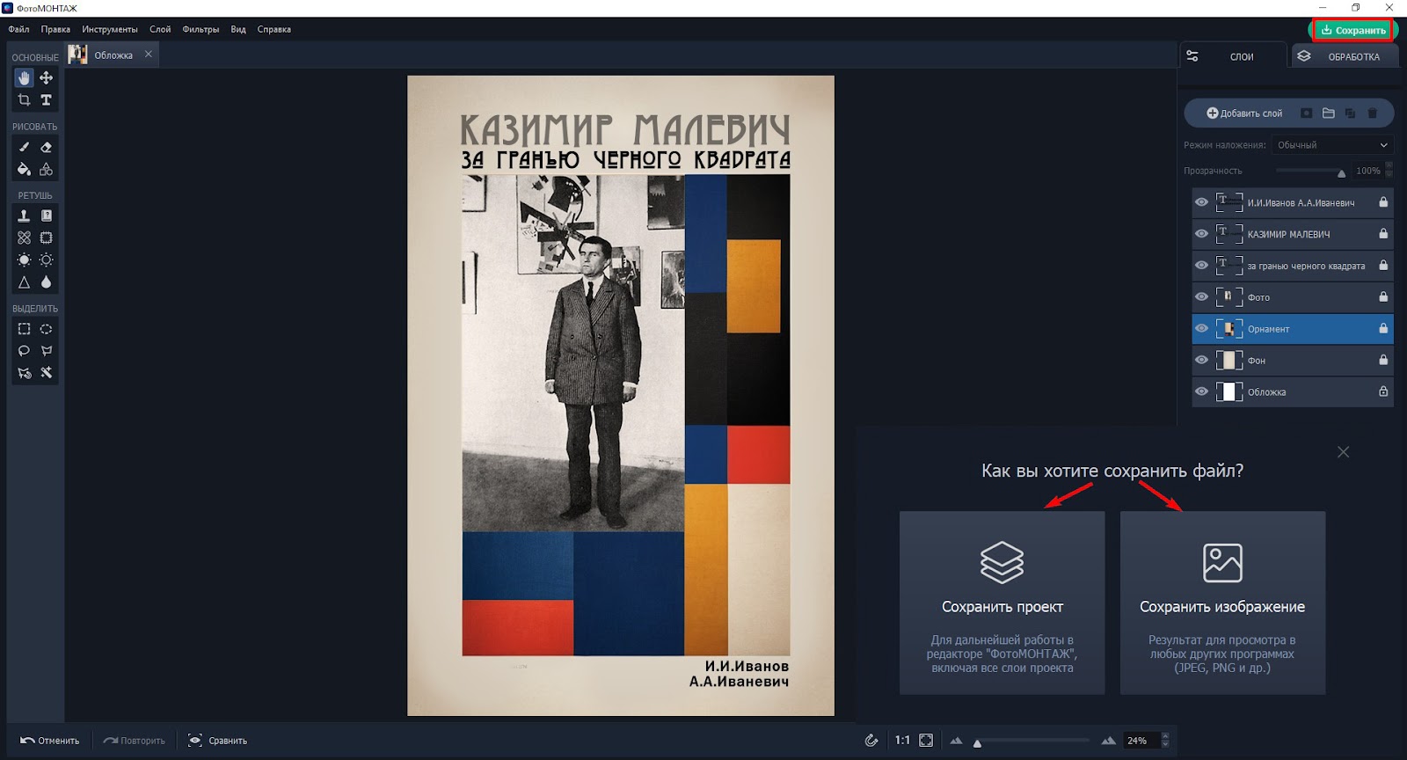Switch to the СЛОИ tab
This screenshot has width=1407, height=760.
[1232, 56]
